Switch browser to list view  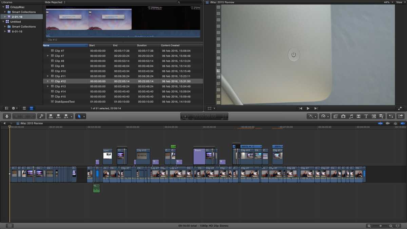click(x=31, y=108)
